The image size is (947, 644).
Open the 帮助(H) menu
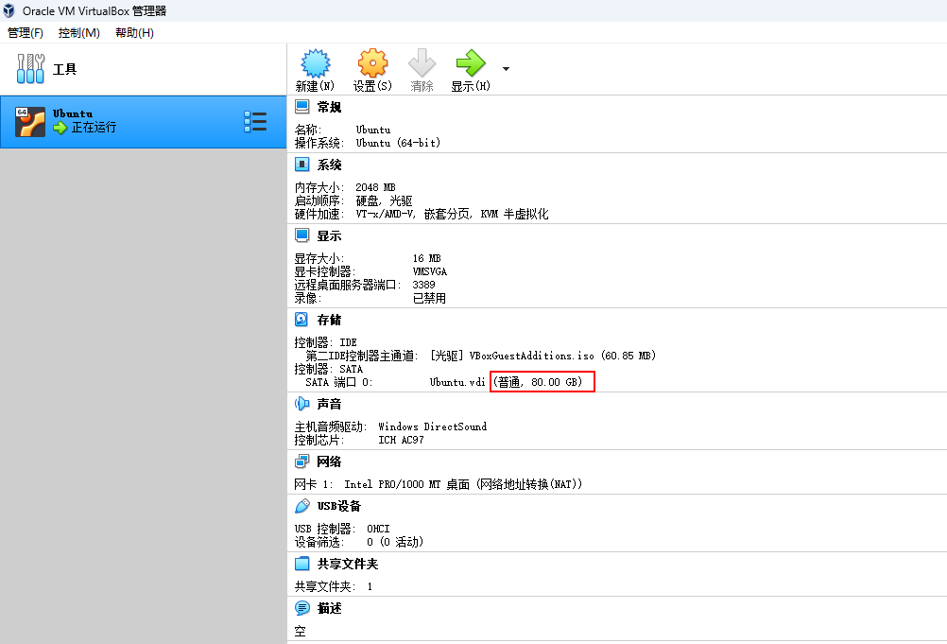point(135,32)
